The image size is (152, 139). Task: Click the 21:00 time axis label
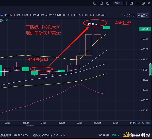[x=26, y=123]
